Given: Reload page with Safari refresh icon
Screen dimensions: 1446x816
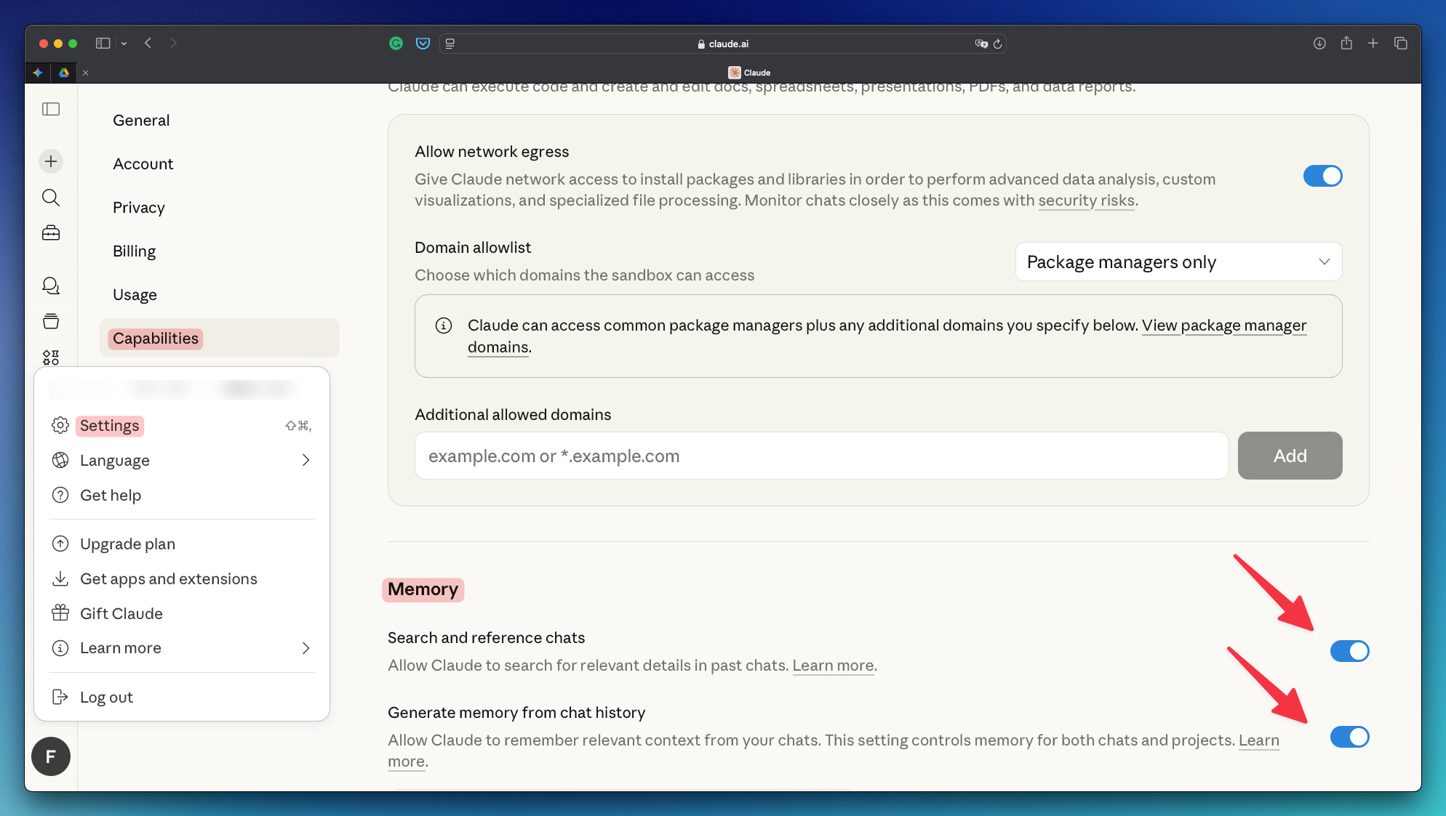Looking at the screenshot, I should coord(998,44).
